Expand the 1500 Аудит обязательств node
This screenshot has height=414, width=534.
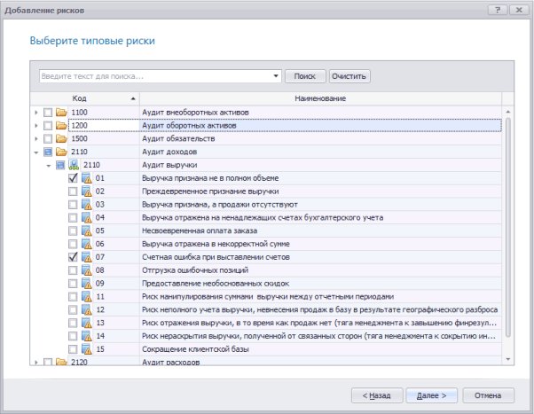pos(36,138)
